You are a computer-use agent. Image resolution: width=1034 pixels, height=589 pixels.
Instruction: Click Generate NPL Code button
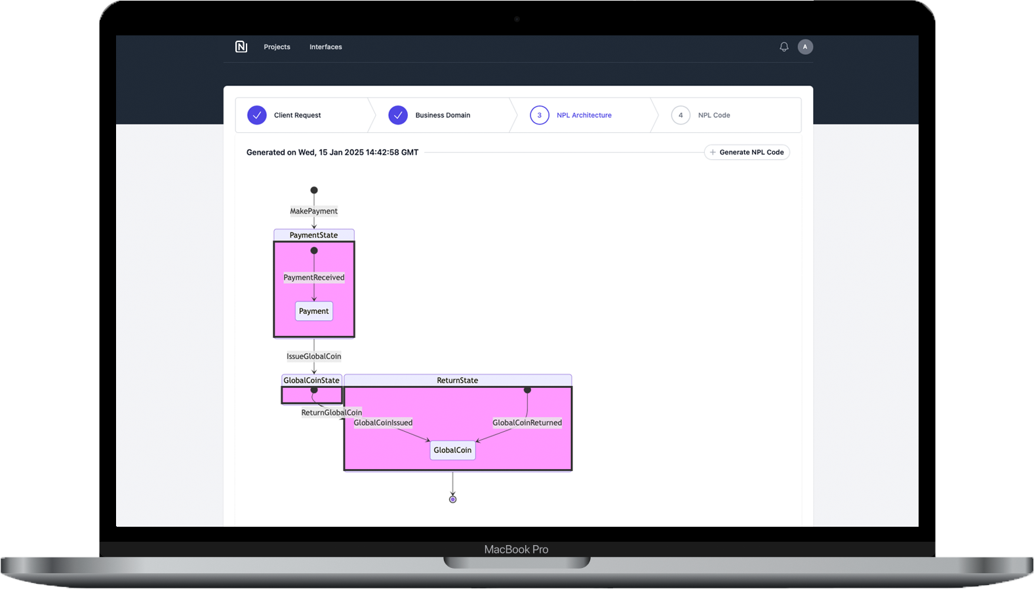click(x=747, y=152)
